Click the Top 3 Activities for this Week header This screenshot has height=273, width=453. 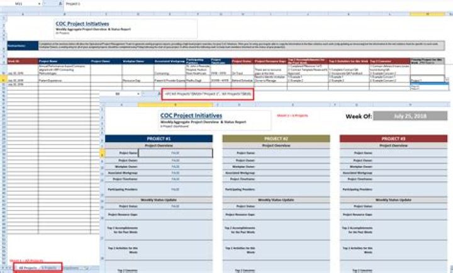(x=349, y=61)
